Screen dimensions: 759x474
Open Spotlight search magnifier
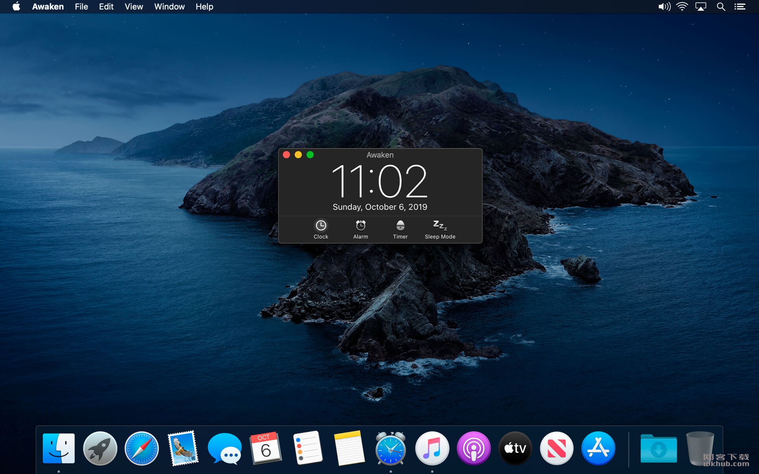(x=721, y=6)
